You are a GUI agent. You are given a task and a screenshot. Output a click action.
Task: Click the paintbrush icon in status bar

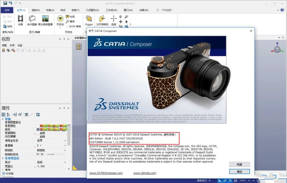pyautogui.click(x=225, y=181)
